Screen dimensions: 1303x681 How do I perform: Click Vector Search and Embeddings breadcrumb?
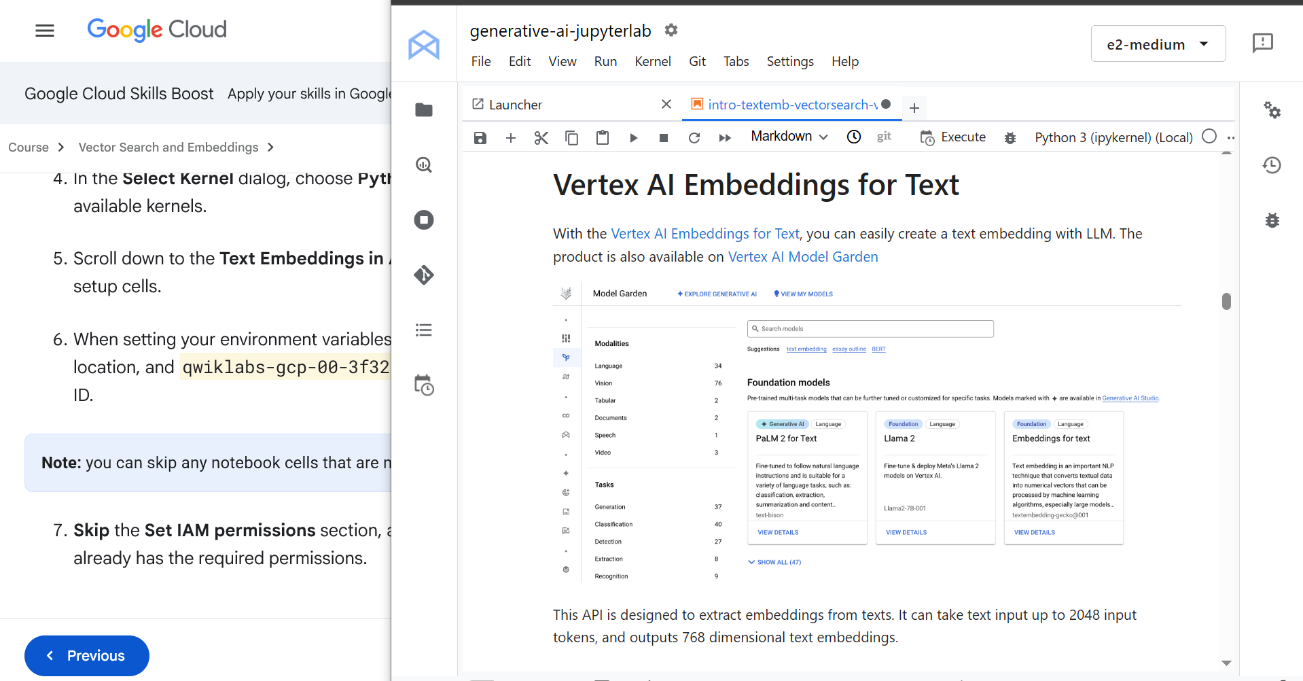168,147
